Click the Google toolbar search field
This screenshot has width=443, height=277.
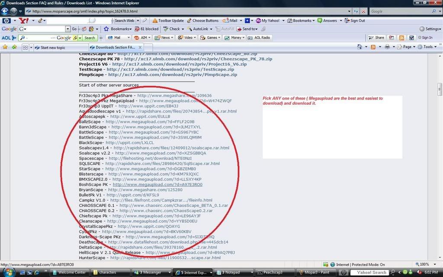coord(44,29)
